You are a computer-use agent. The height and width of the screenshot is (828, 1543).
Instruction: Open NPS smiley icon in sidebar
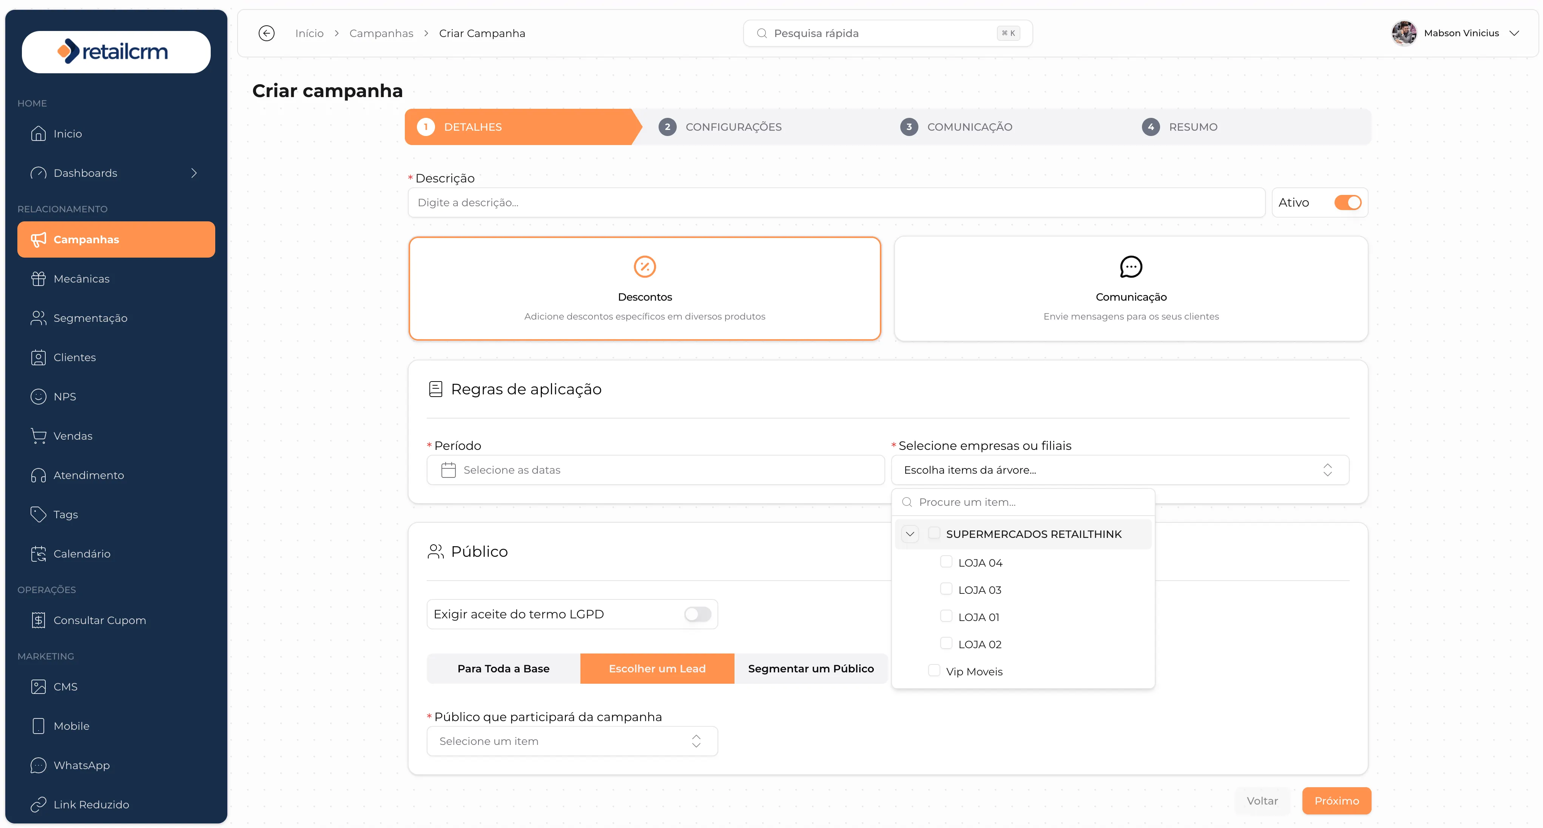click(x=39, y=397)
